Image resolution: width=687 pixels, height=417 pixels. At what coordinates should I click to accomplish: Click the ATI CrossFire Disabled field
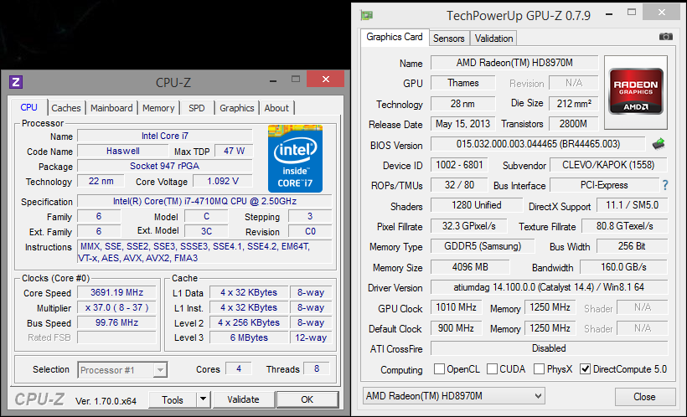click(549, 348)
